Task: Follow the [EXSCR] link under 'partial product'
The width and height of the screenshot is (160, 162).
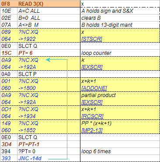Action: [92, 102]
